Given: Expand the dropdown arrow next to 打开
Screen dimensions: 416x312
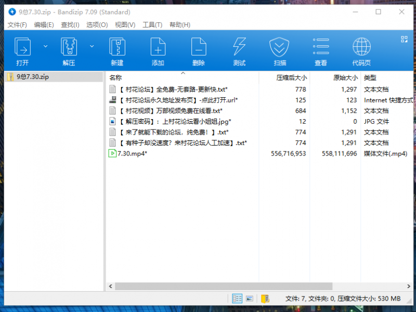Looking at the screenshot, I should [x=45, y=46].
